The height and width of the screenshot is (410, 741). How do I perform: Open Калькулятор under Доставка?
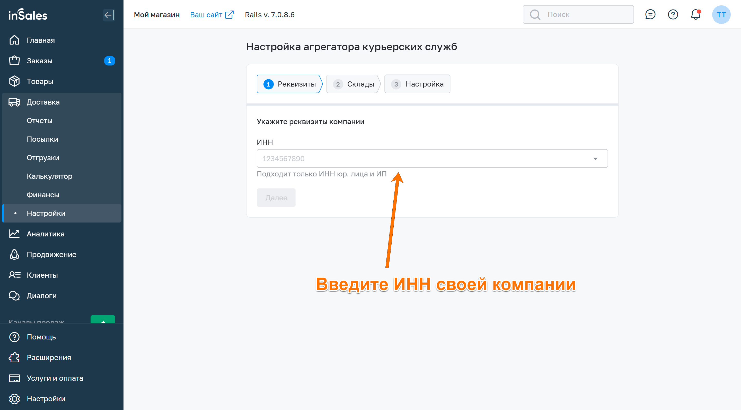click(x=49, y=176)
